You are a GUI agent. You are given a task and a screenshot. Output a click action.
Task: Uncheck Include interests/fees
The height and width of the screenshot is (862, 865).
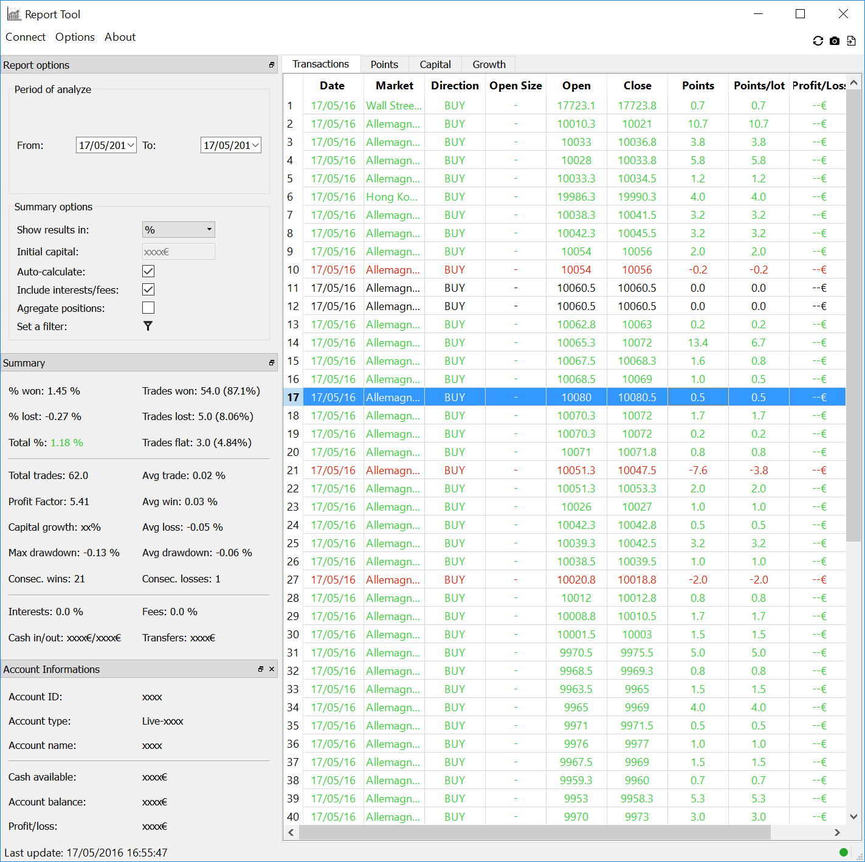coord(148,289)
